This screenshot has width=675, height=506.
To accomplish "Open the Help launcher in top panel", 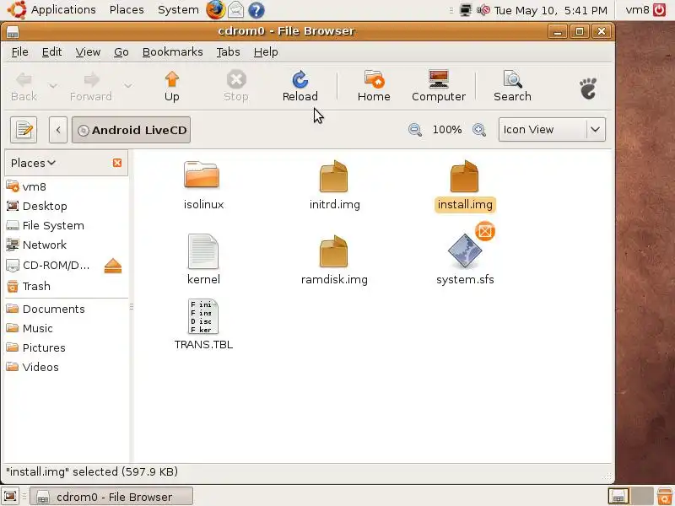I will click(x=256, y=10).
